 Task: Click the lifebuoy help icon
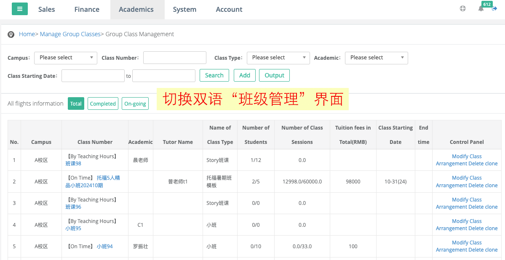pos(463,8)
